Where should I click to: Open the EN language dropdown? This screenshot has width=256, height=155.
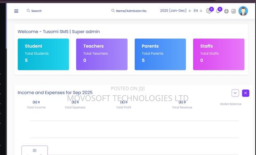click(x=198, y=11)
